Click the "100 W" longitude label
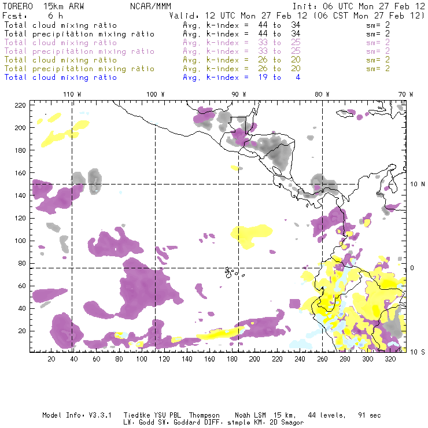This screenshot has height=428, width=428. coord(156,94)
